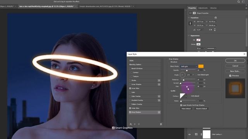The width and height of the screenshot is (248, 139).
Task: Click the delete effect trash icon
Action: [161, 124]
